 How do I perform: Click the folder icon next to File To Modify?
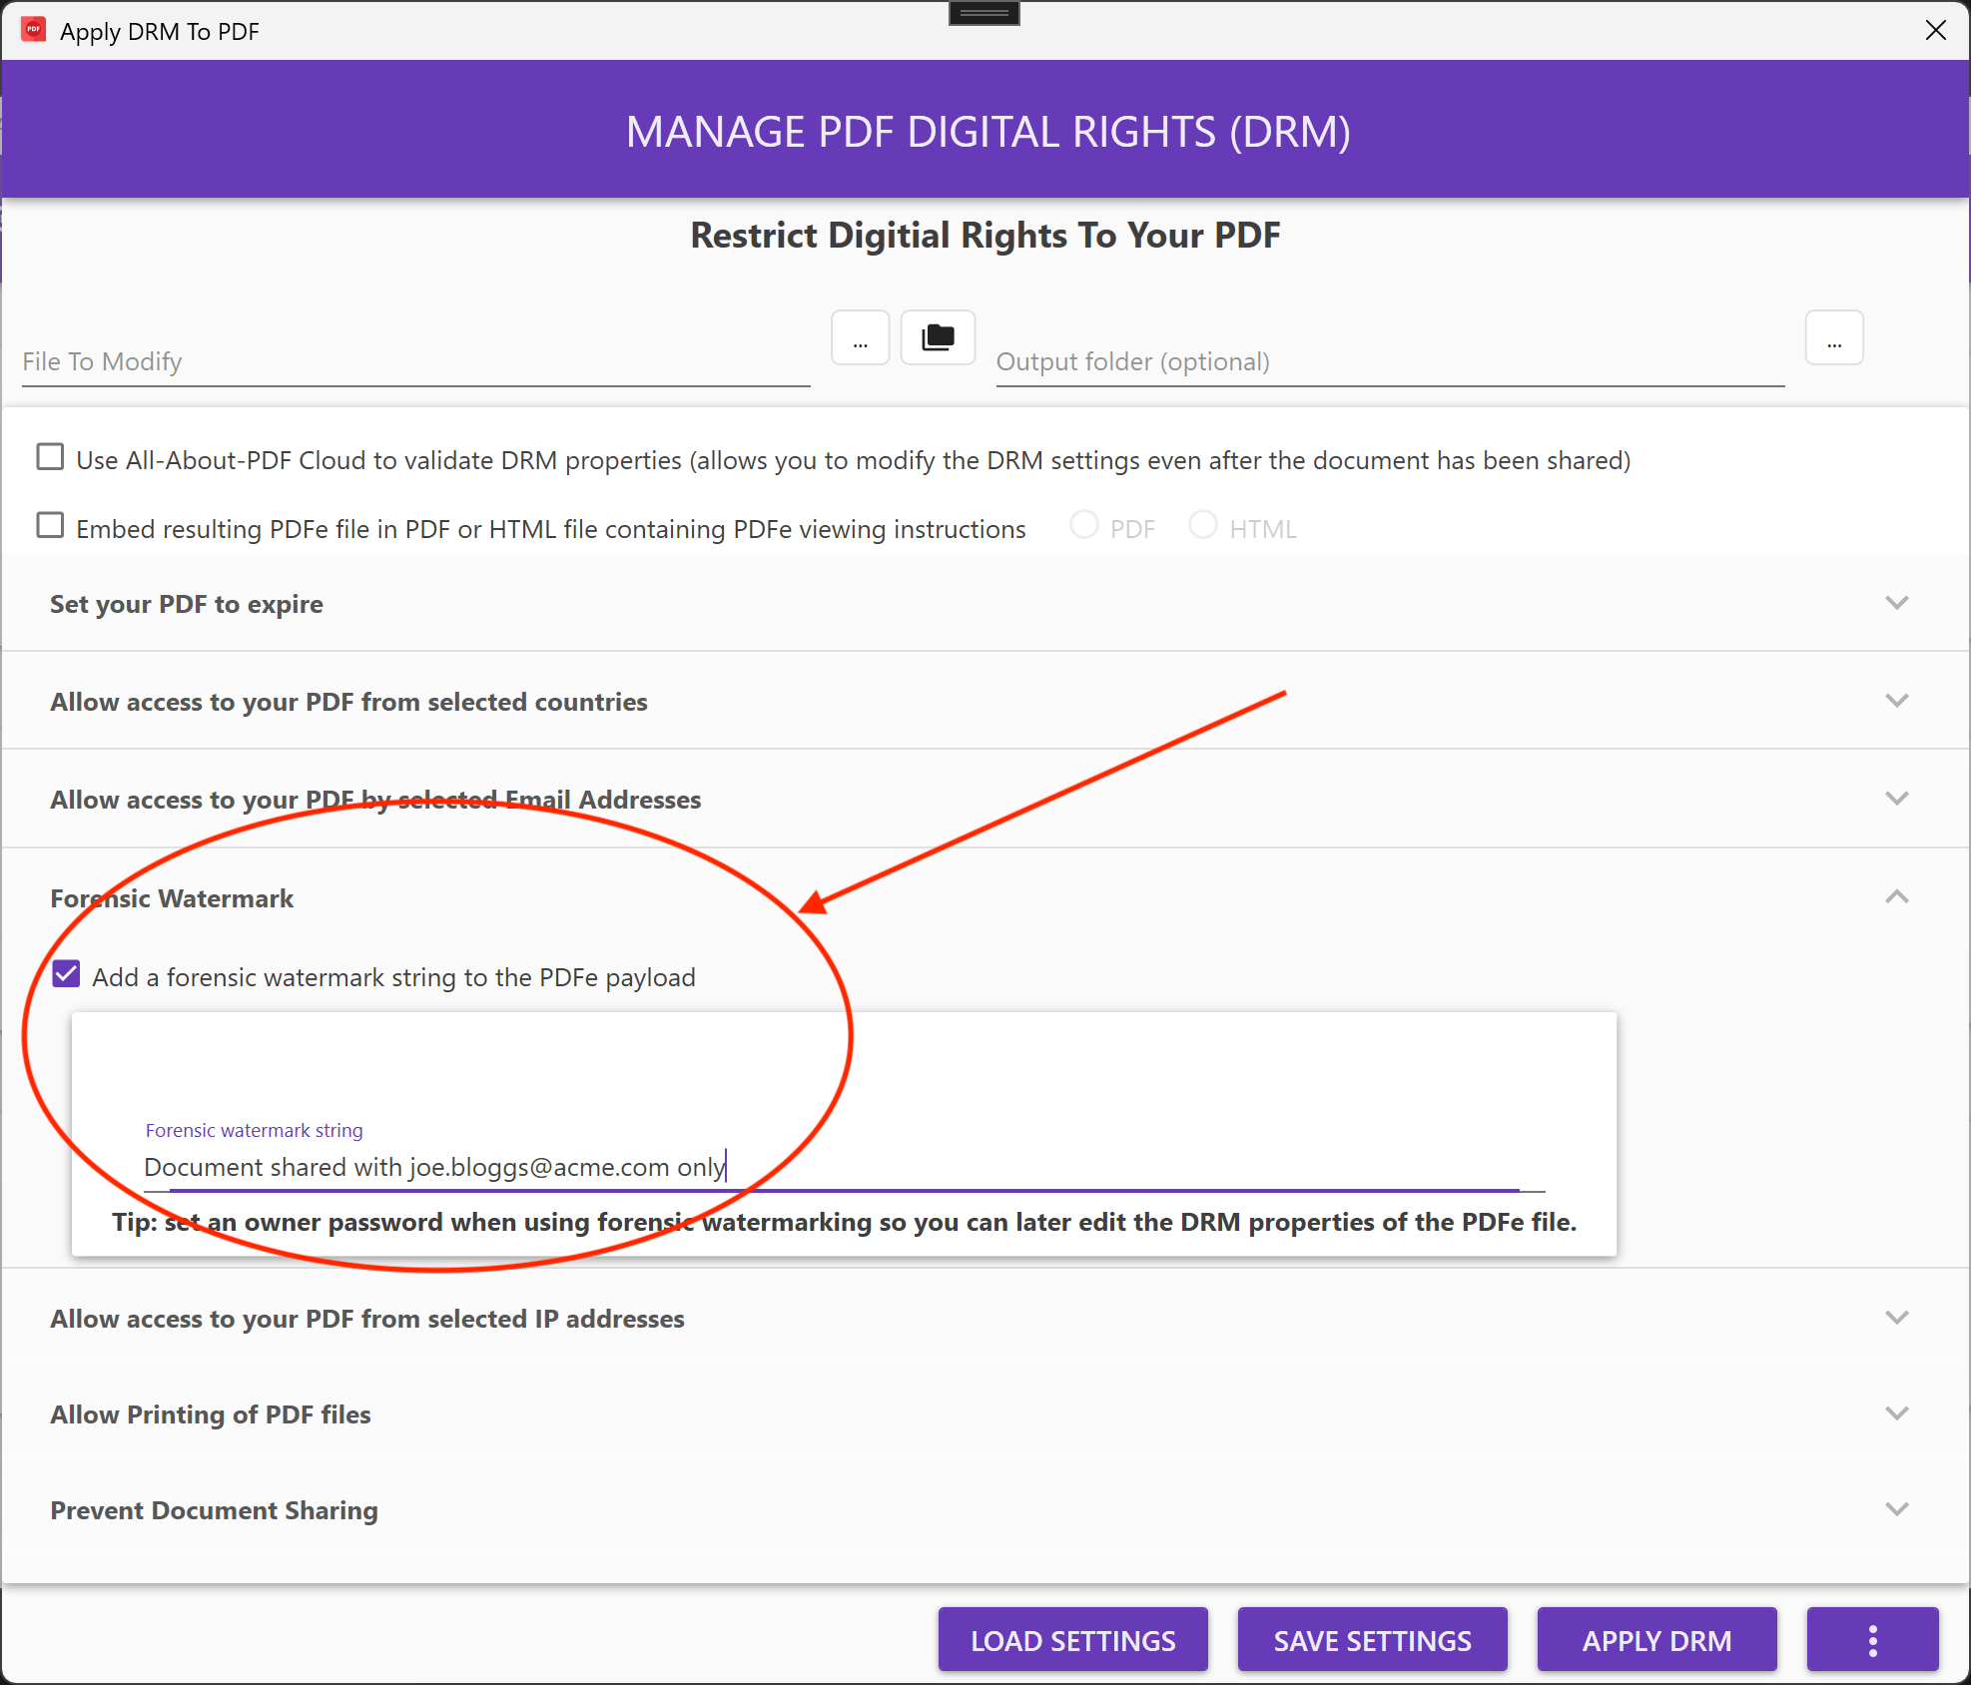click(x=938, y=338)
